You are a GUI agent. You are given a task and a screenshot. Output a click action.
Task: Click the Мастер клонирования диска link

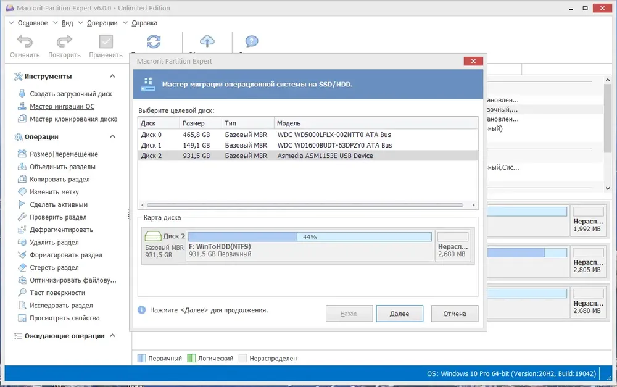73,119
